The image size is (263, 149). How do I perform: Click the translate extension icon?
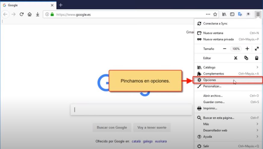point(240,14)
